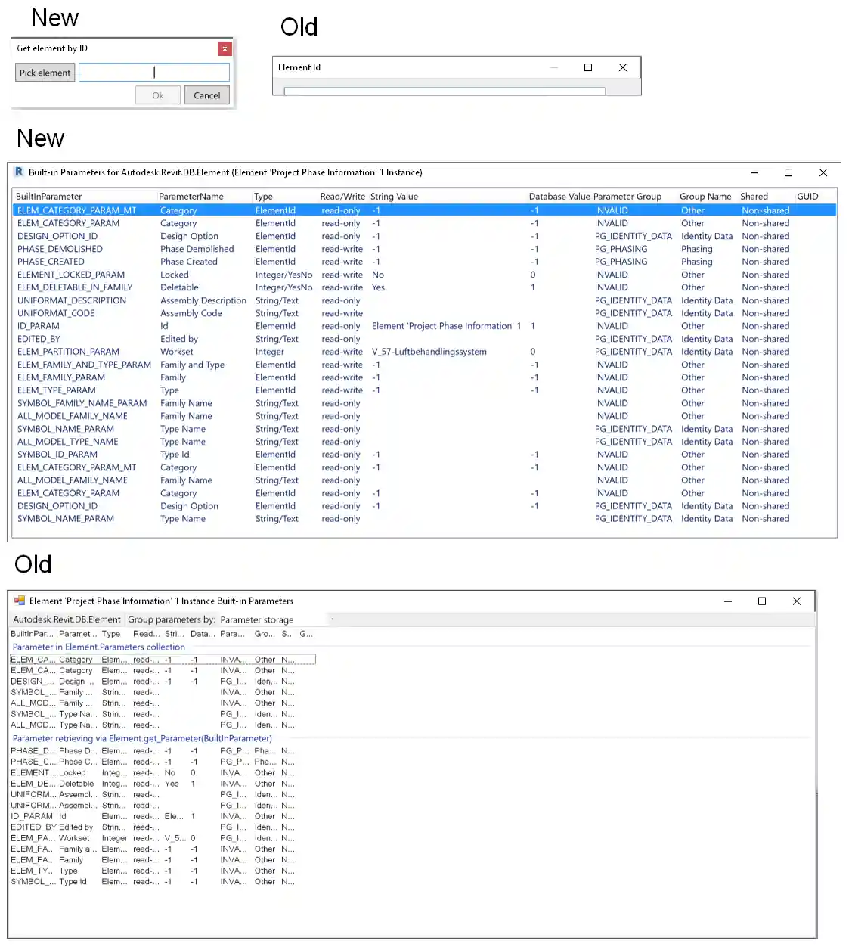Click the Revit icon in Built-in Parameters title bar

(19, 172)
